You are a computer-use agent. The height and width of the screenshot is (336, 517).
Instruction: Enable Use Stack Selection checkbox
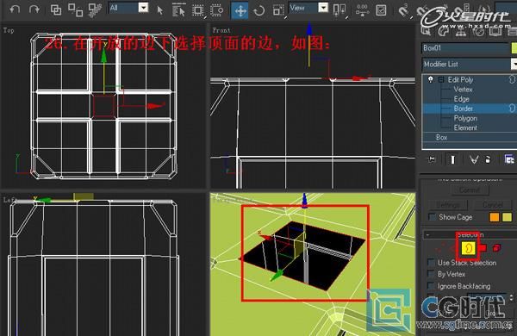[431, 263]
